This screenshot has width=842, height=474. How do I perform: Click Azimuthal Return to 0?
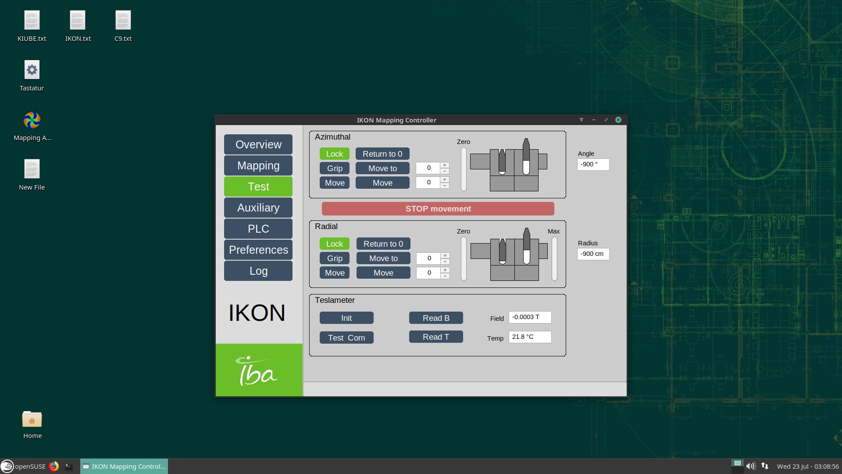coord(382,154)
